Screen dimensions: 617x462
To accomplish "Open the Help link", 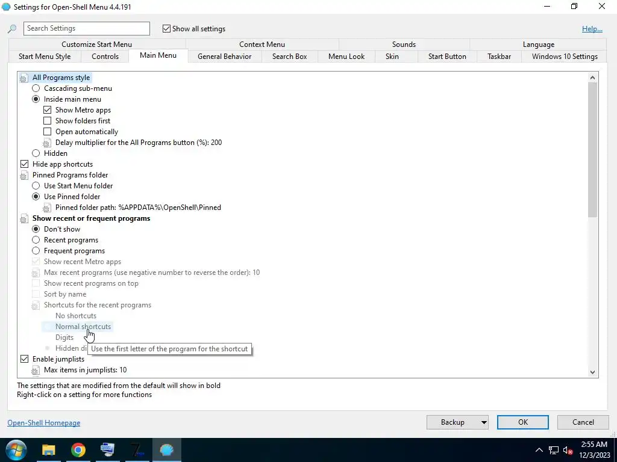I will pos(592,29).
